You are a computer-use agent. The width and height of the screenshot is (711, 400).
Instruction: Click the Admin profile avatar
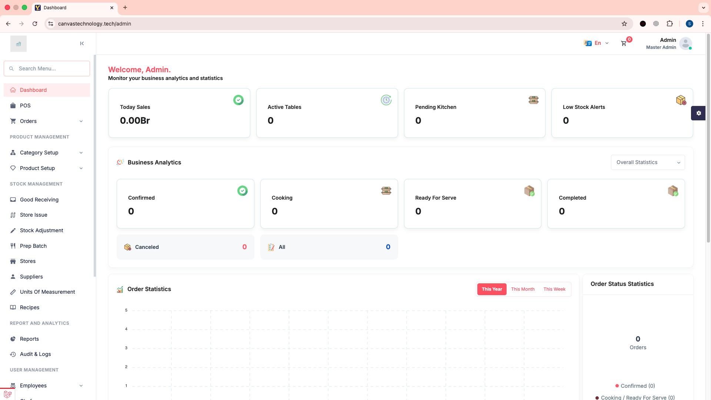pos(685,43)
